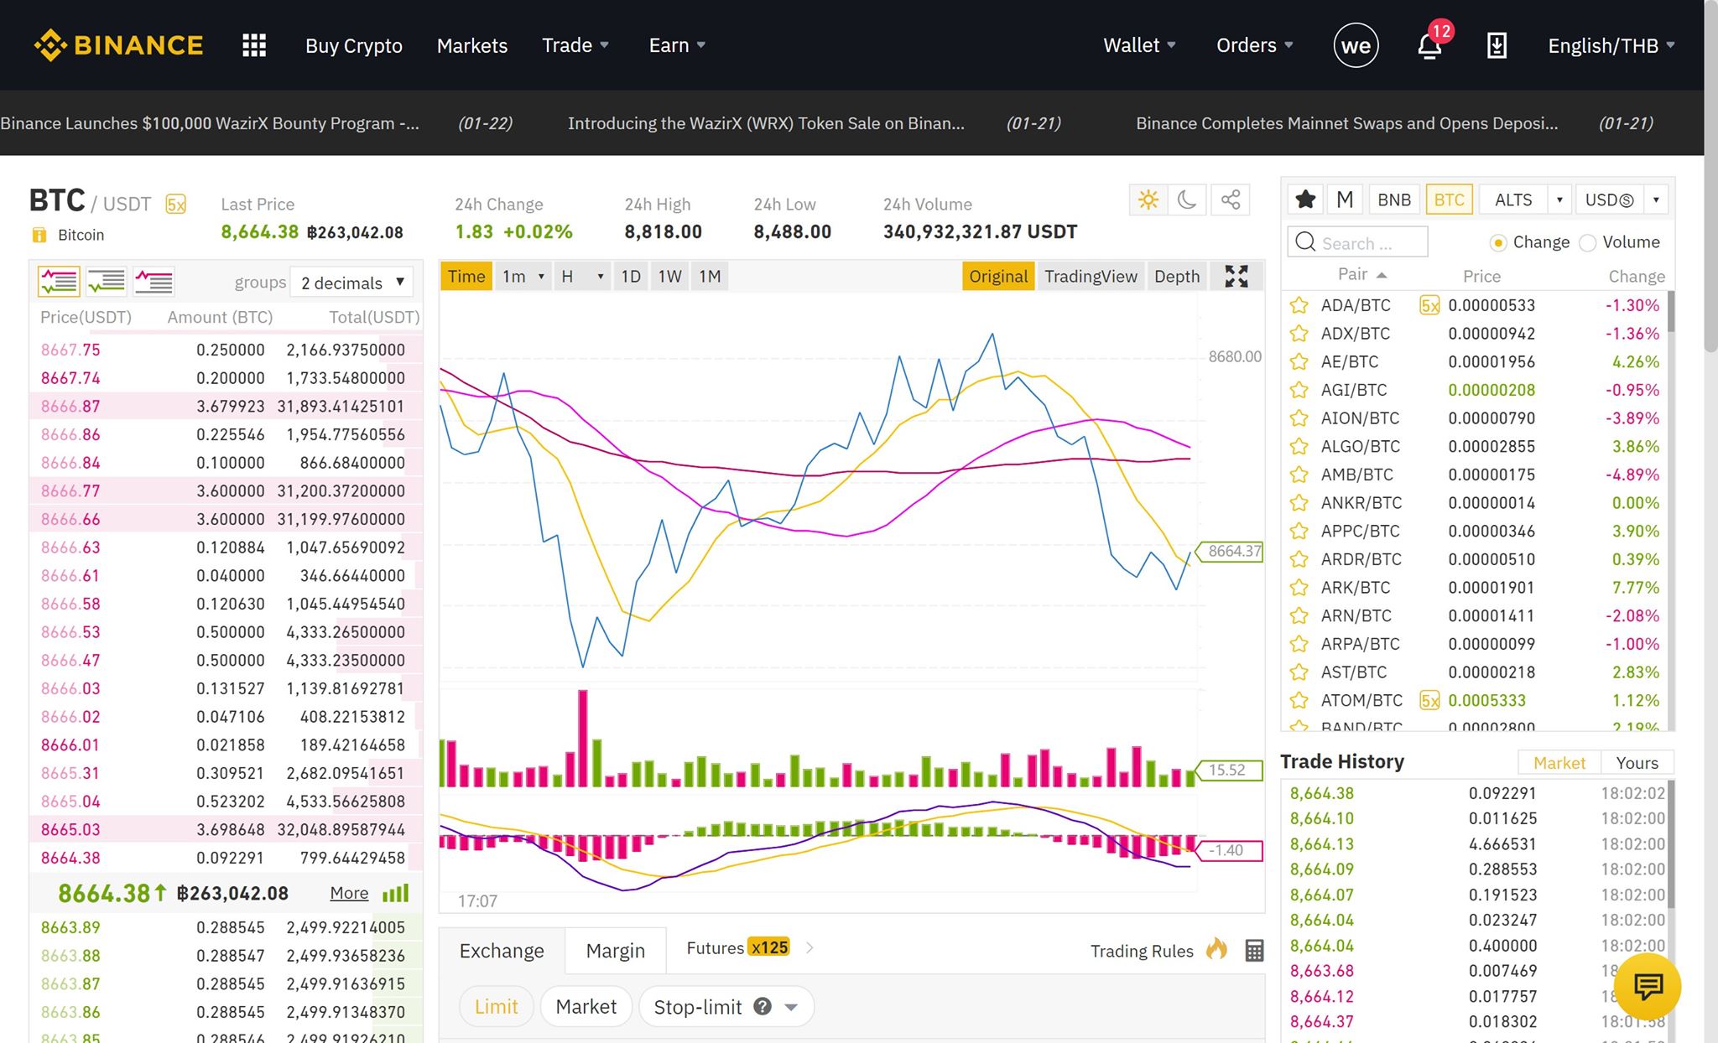Show buy orders only view icon

(107, 282)
